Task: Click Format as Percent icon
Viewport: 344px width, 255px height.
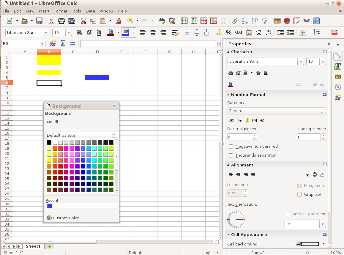Action: (x=228, y=32)
